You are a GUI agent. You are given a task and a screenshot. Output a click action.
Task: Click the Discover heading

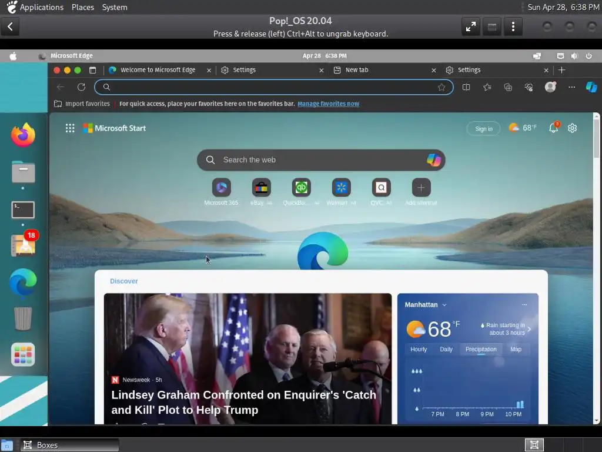[x=124, y=281]
